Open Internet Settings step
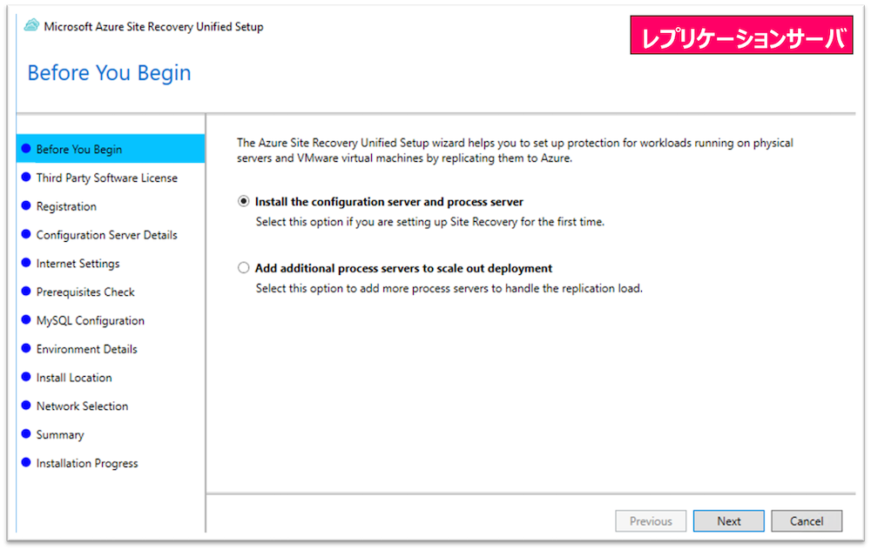The width and height of the screenshot is (871, 550). click(x=78, y=264)
